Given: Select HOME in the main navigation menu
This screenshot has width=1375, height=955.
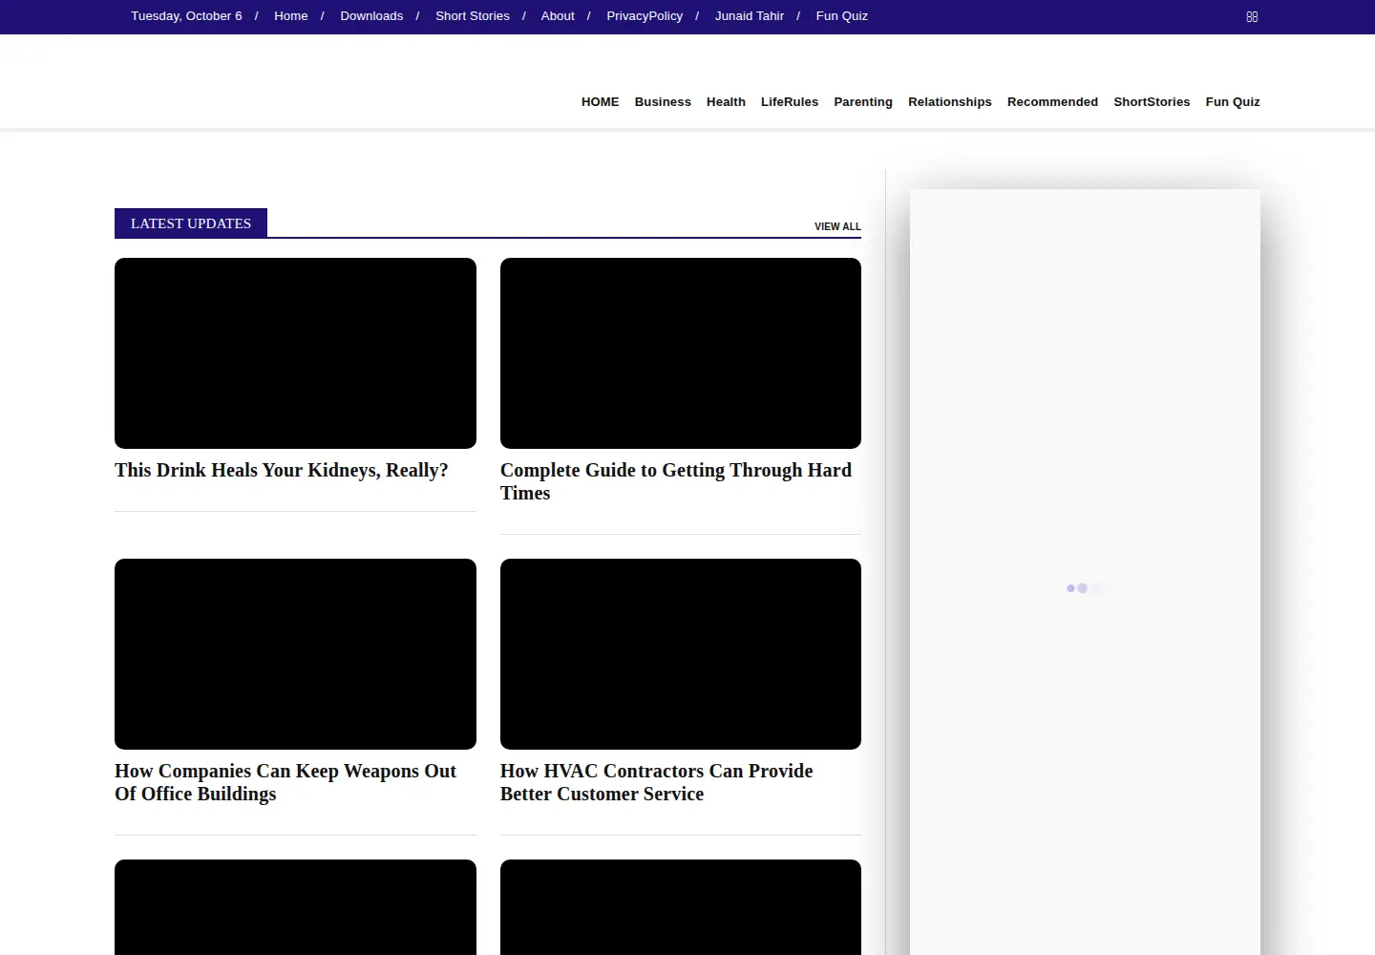Looking at the screenshot, I should tap(601, 102).
